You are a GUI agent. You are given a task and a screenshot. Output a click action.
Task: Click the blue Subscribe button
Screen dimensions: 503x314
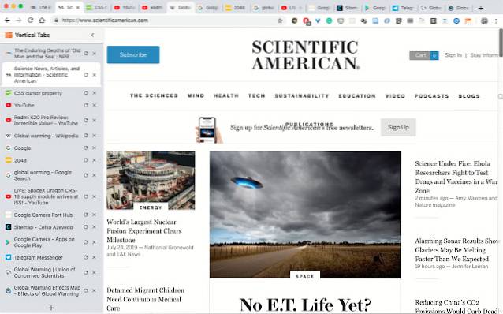[133, 54]
